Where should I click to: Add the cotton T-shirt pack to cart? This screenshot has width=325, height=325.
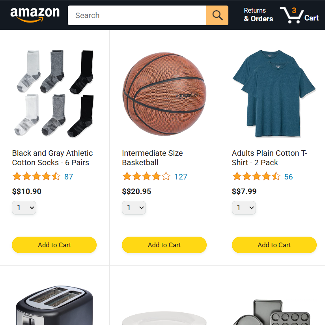tap(274, 245)
